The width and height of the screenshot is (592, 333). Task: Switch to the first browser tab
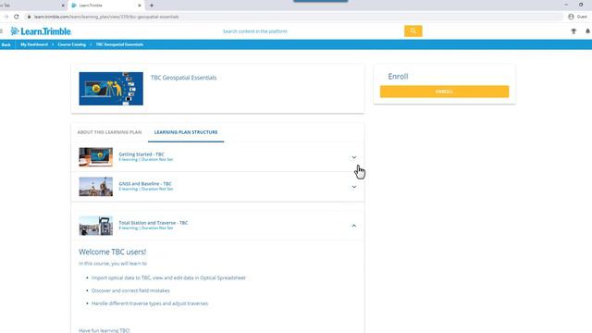[32, 6]
